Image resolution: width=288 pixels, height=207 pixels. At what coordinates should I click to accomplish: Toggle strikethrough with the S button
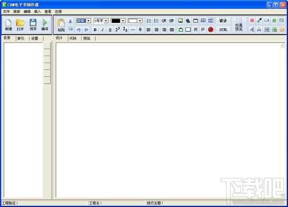pyautogui.click(x=140, y=30)
